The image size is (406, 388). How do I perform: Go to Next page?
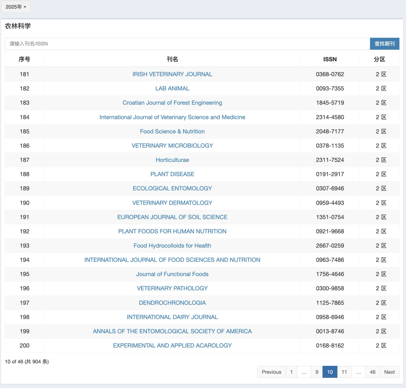[x=389, y=372]
